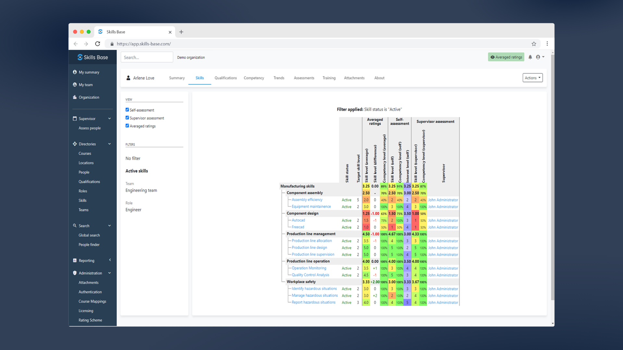Collapse the Supervisor section chevron
Viewport: 623px width, 350px height.
(110, 119)
